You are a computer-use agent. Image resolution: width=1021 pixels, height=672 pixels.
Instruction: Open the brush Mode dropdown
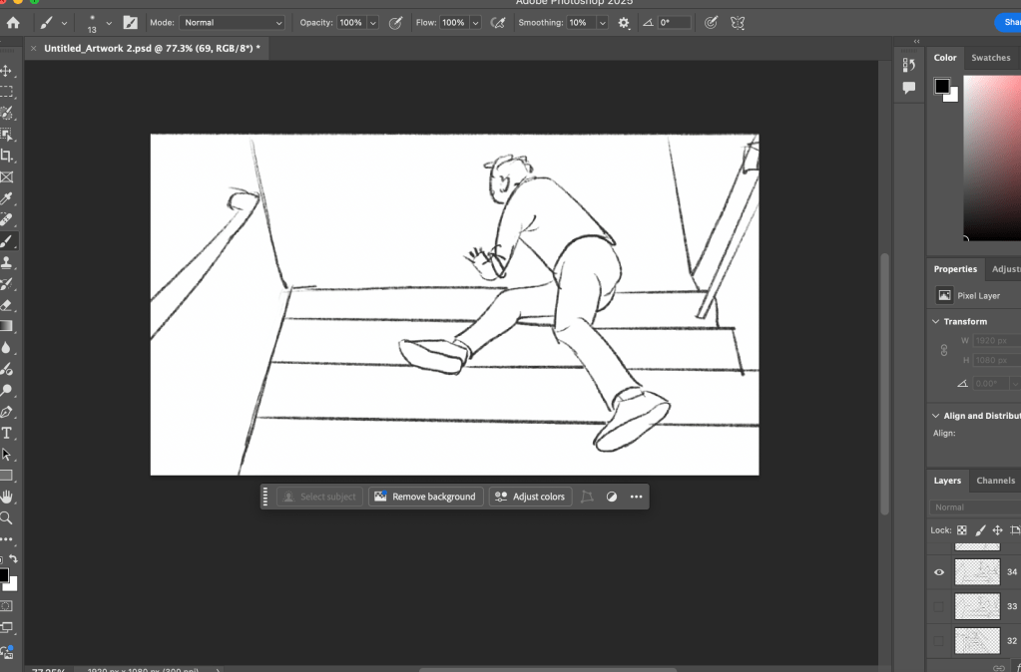click(232, 22)
